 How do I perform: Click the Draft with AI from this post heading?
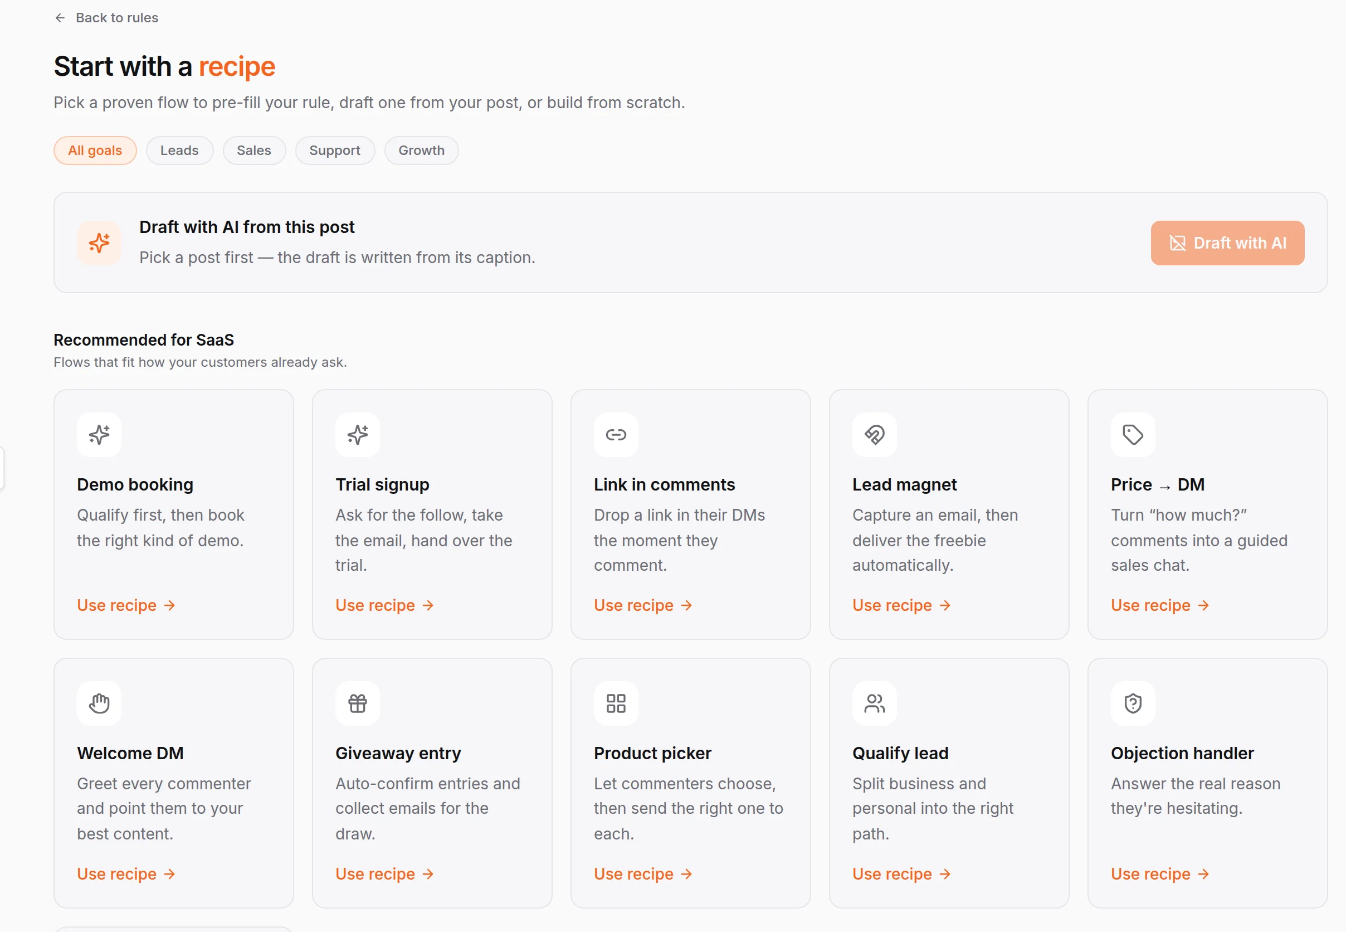point(247,226)
